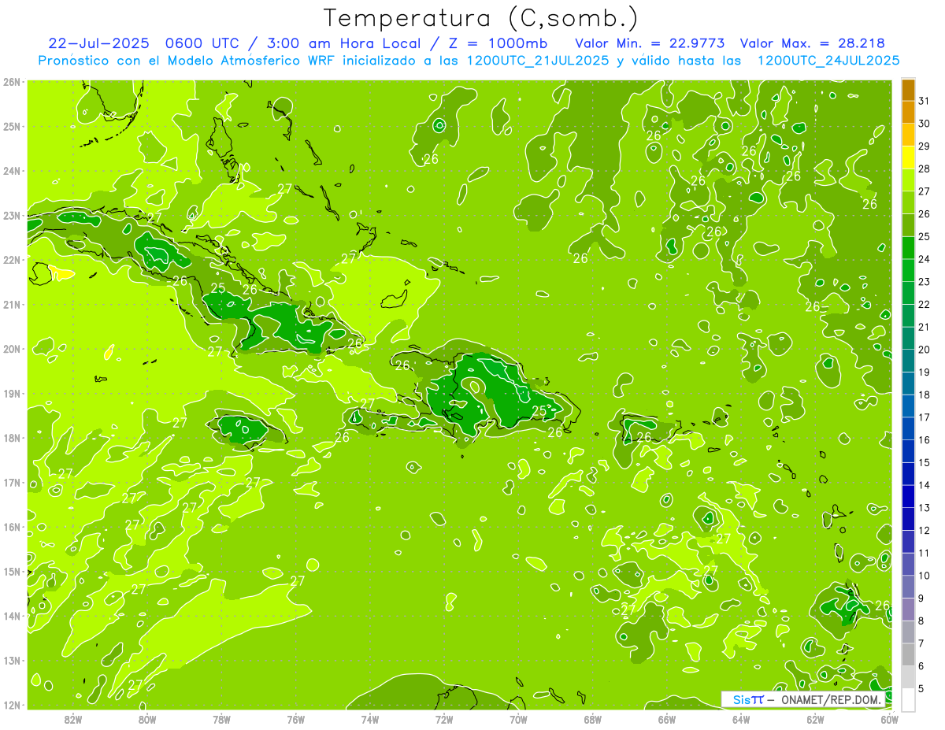Click the legend scale value '20'

[925, 349]
